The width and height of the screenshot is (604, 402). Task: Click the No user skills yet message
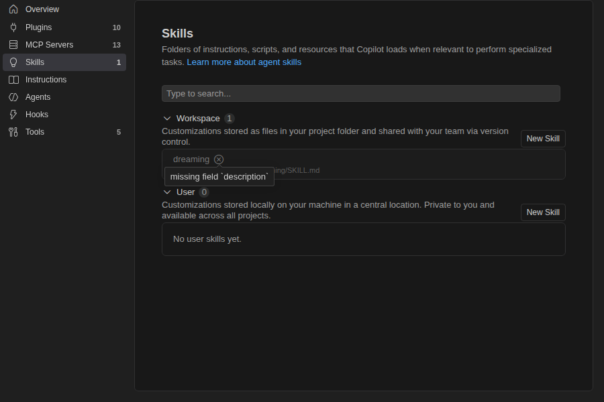(x=207, y=239)
